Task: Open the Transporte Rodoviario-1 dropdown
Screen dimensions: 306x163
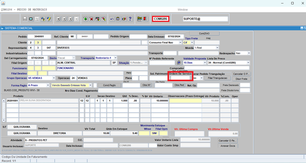Action: click(115, 58)
